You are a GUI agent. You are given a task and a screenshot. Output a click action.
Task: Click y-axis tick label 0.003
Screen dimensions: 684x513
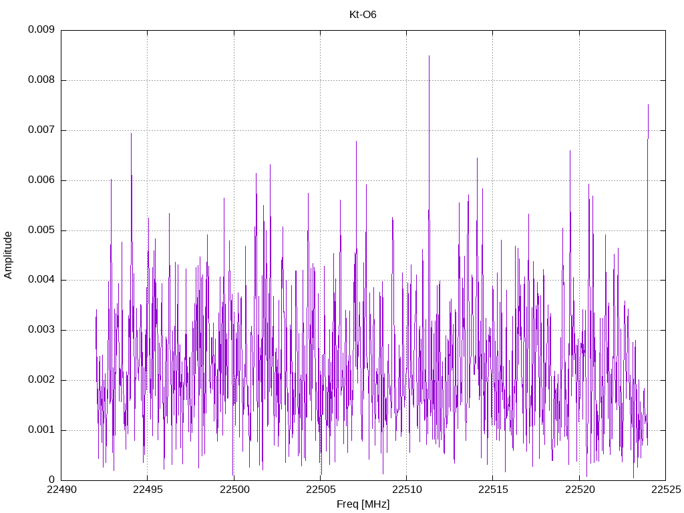click(x=41, y=329)
